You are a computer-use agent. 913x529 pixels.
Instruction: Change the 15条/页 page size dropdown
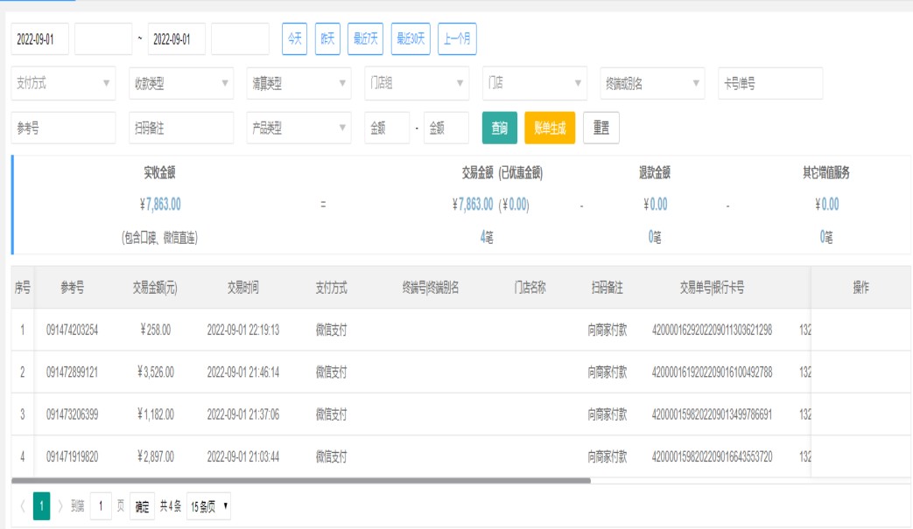(208, 506)
